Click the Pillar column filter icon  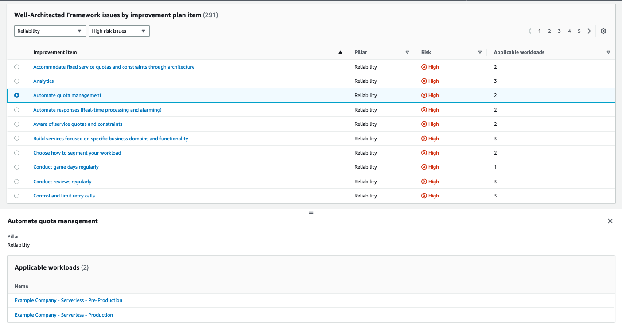tap(407, 52)
